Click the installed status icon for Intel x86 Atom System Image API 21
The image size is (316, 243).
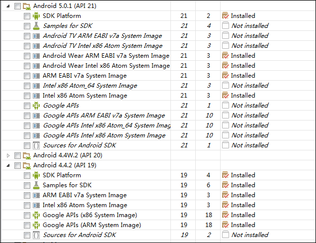(225, 96)
